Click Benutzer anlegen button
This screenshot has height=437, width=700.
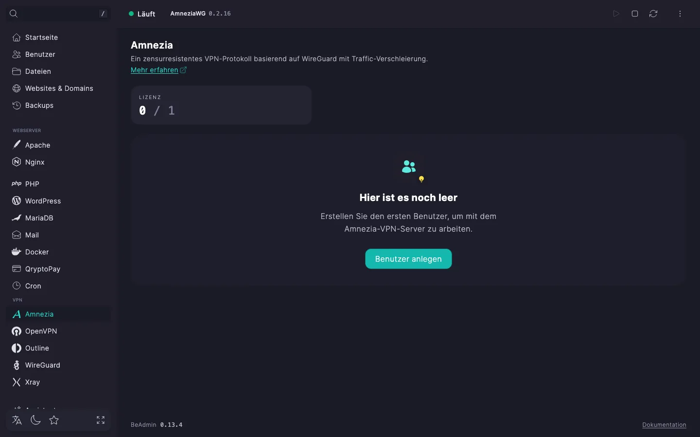coord(408,259)
